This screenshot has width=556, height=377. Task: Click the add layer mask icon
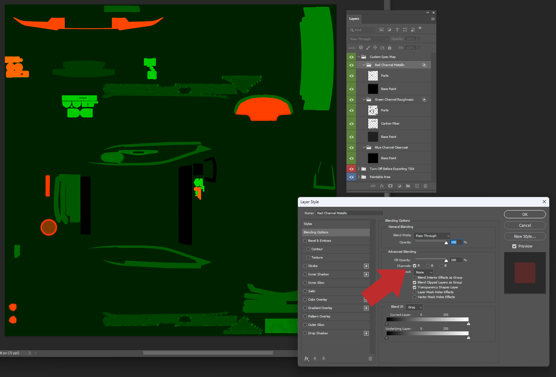(x=391, y=186)
